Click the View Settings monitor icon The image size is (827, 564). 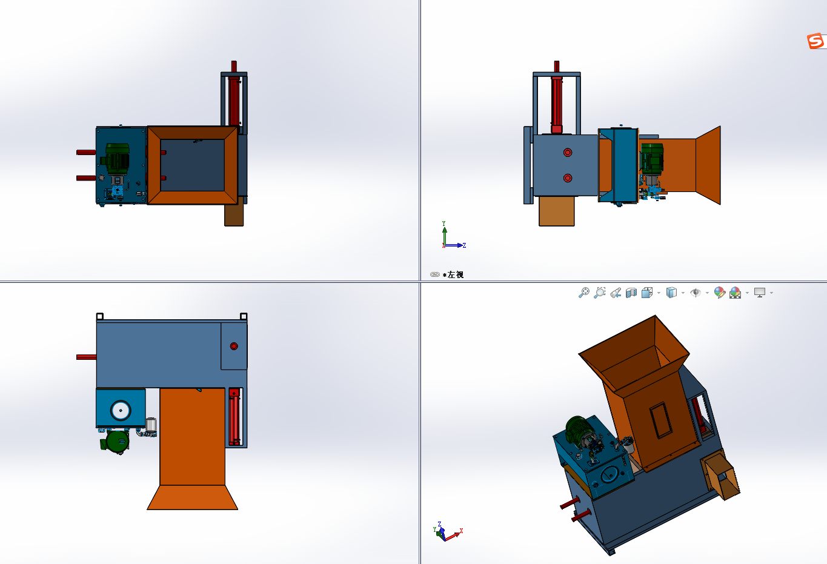[x=760, y=293]
